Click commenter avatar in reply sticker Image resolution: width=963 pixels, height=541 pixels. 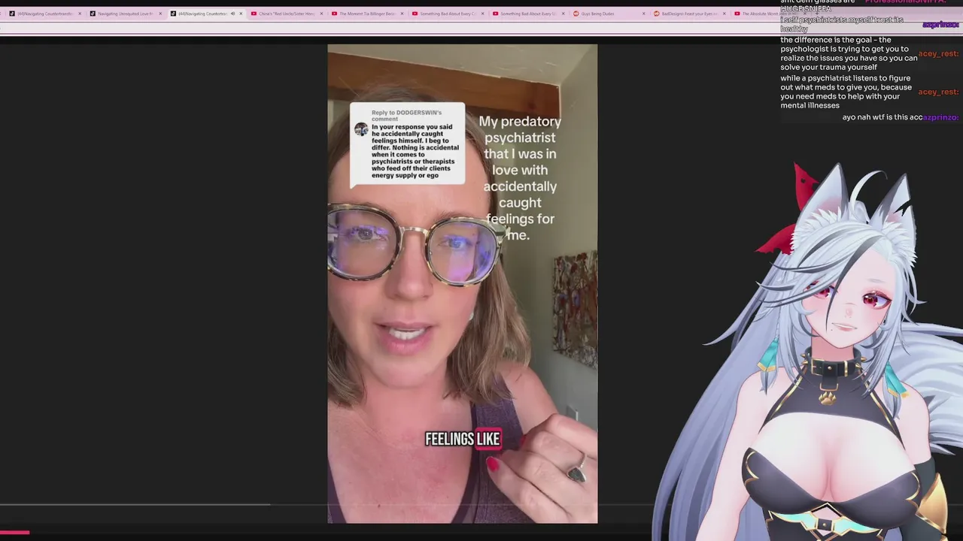(361, 129)
